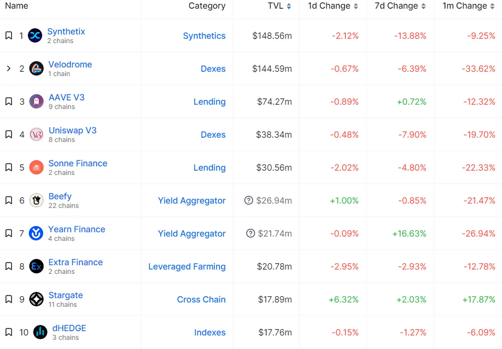Open the Extra Finance protocol link

[x=76, y=262]
